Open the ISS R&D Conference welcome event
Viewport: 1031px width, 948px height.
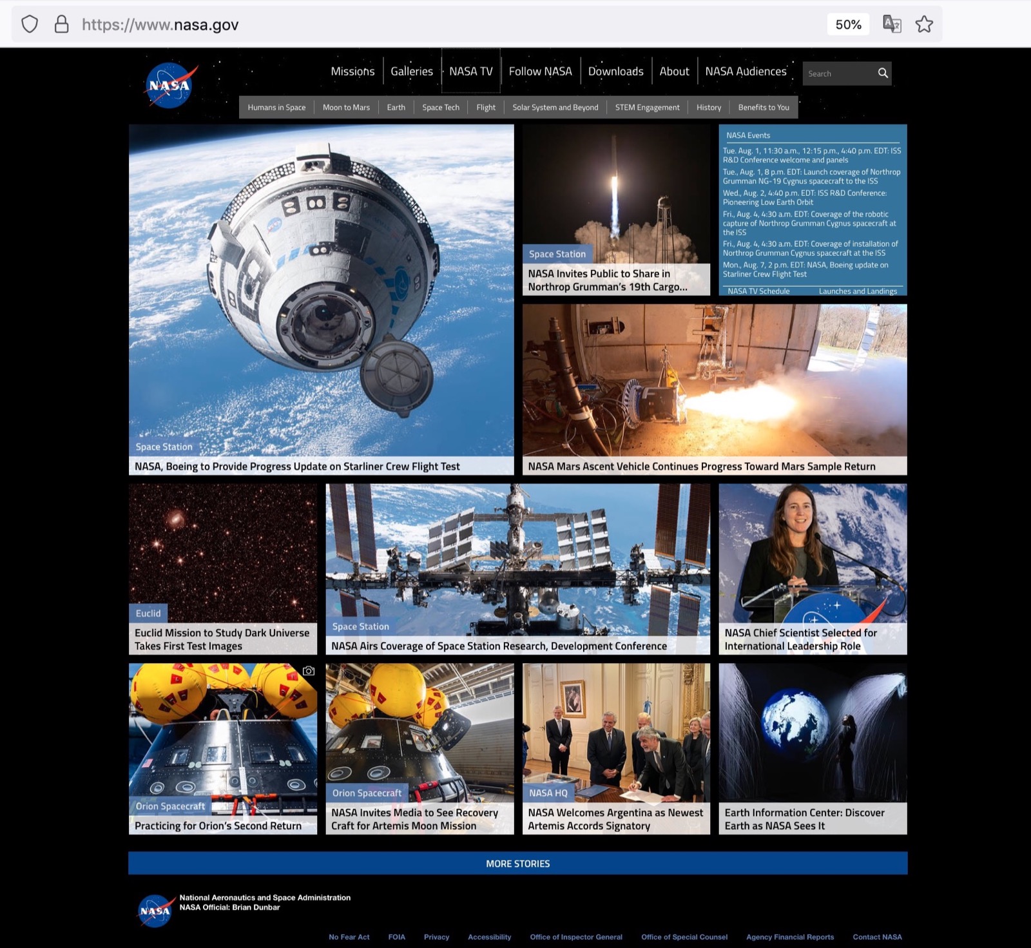[812, 155]
